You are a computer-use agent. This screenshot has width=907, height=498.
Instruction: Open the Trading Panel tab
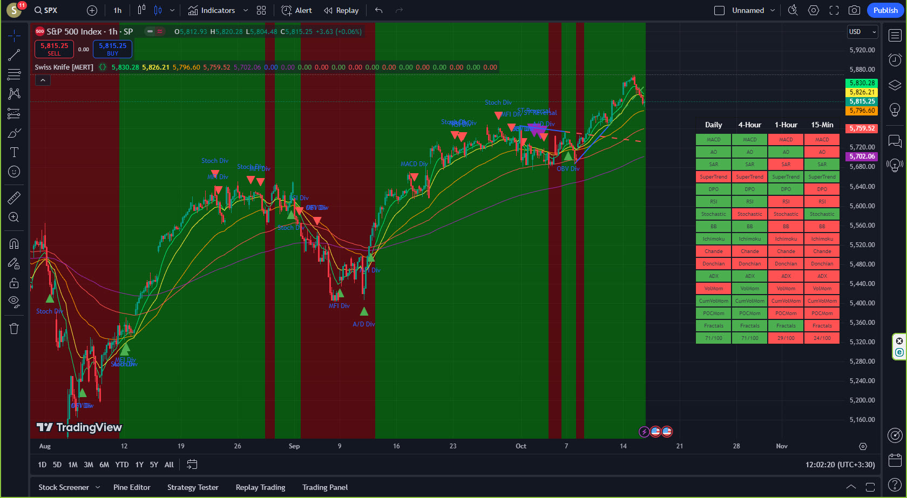[325, 487]
